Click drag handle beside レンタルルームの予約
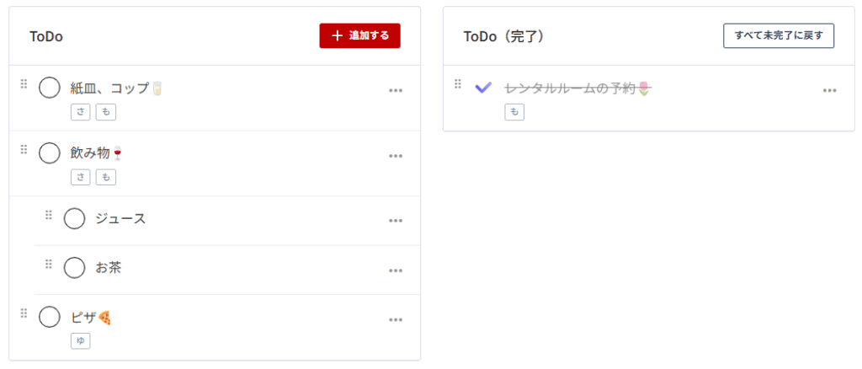The height and width of the screenshot is (369, 862). coord(458,84)
